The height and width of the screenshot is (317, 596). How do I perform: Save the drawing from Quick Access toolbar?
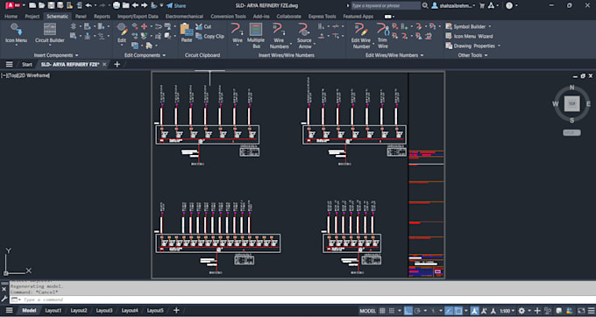[51, 5]
